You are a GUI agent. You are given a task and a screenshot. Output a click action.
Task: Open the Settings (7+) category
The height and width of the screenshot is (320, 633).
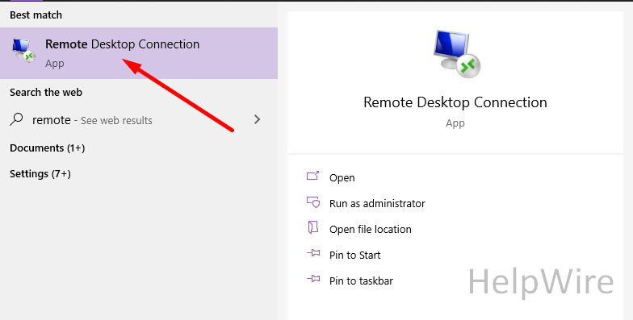(40, 174)
